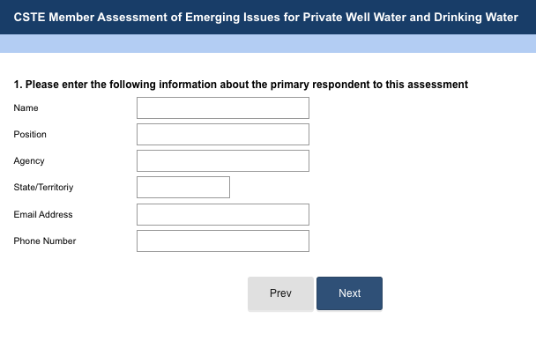The height and width of the screenshot is (341, 536).
Task: Click the State/Territoriy short text box
Action: coord(183,188)
